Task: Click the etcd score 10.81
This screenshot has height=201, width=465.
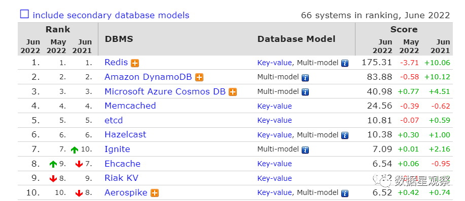Action: [x=380, y=120]
